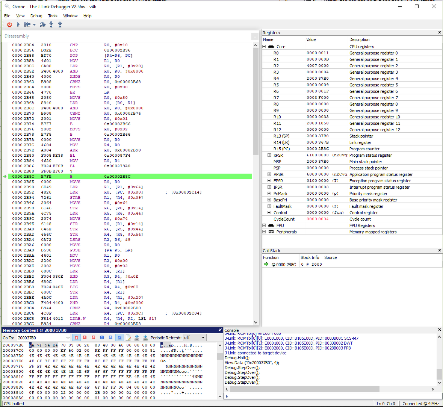Image resolution: width=443 pixels, height=407 pixels.
Task: Resume execution with the play icon
Action: [18, 24]
